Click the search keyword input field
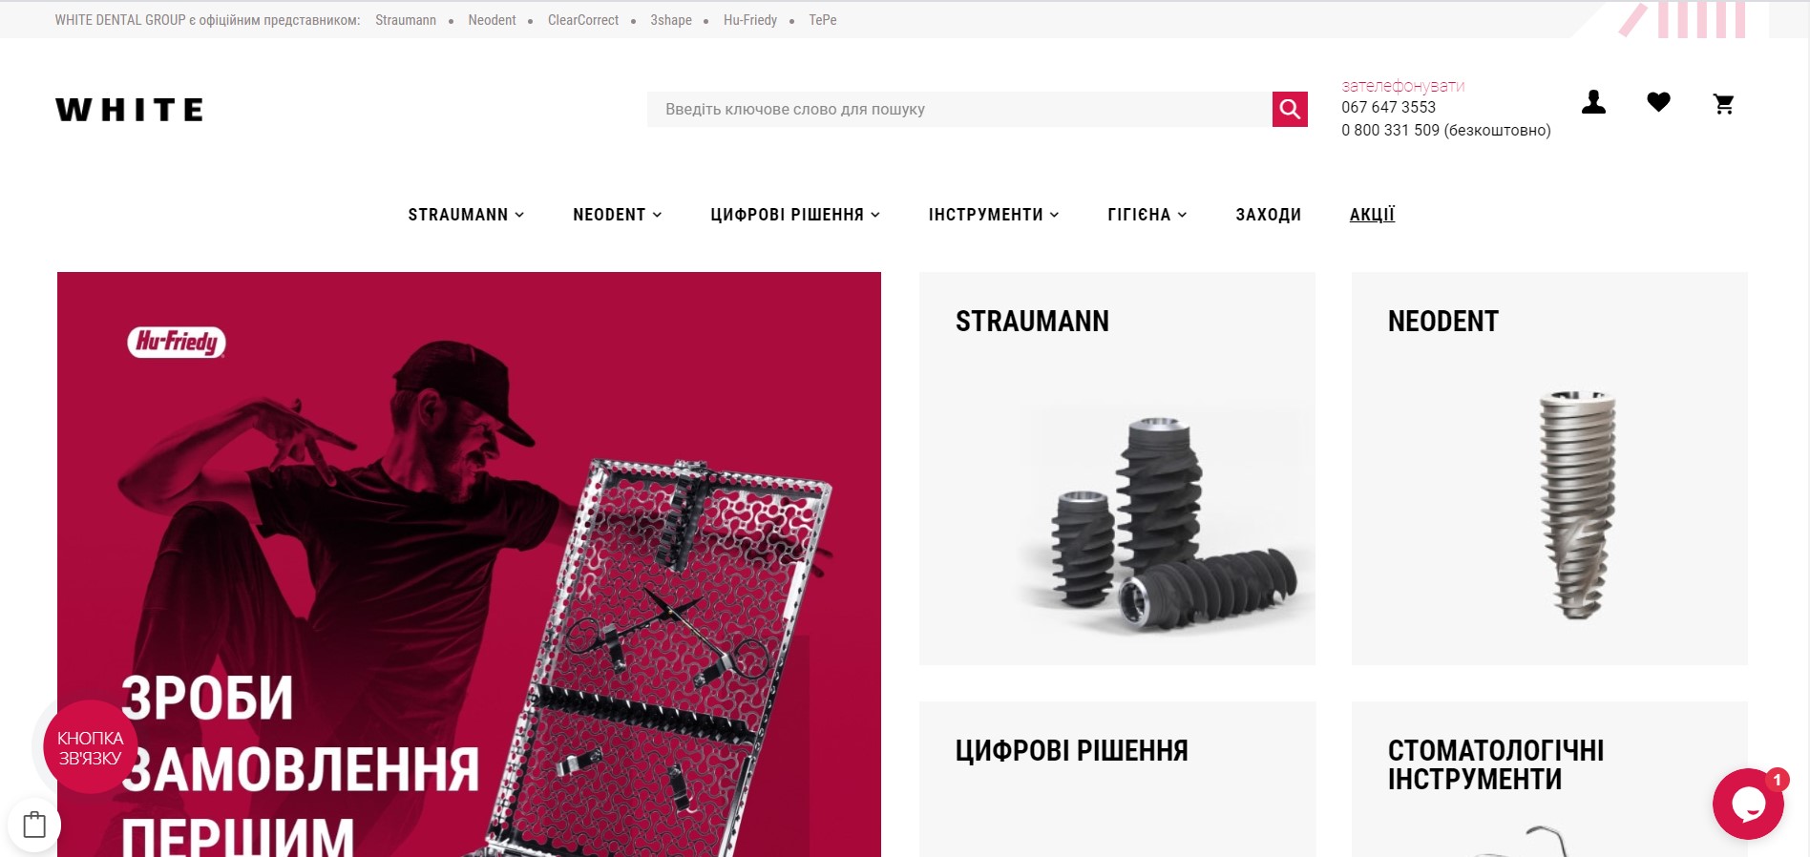1810x857 pixels. [959, 109]
